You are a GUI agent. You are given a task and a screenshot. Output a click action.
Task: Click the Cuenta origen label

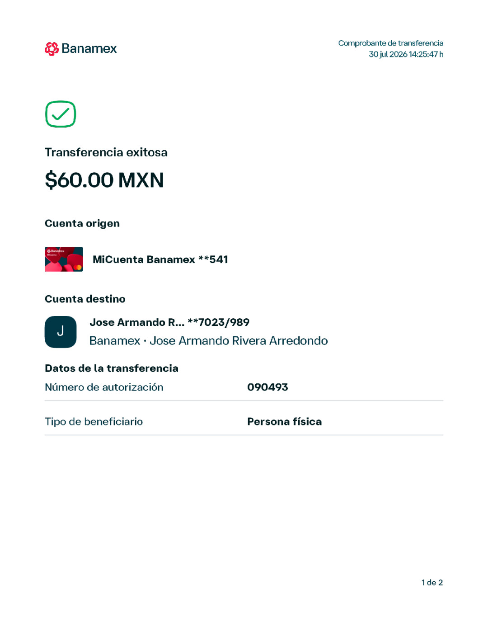click(x=82, y=223)
